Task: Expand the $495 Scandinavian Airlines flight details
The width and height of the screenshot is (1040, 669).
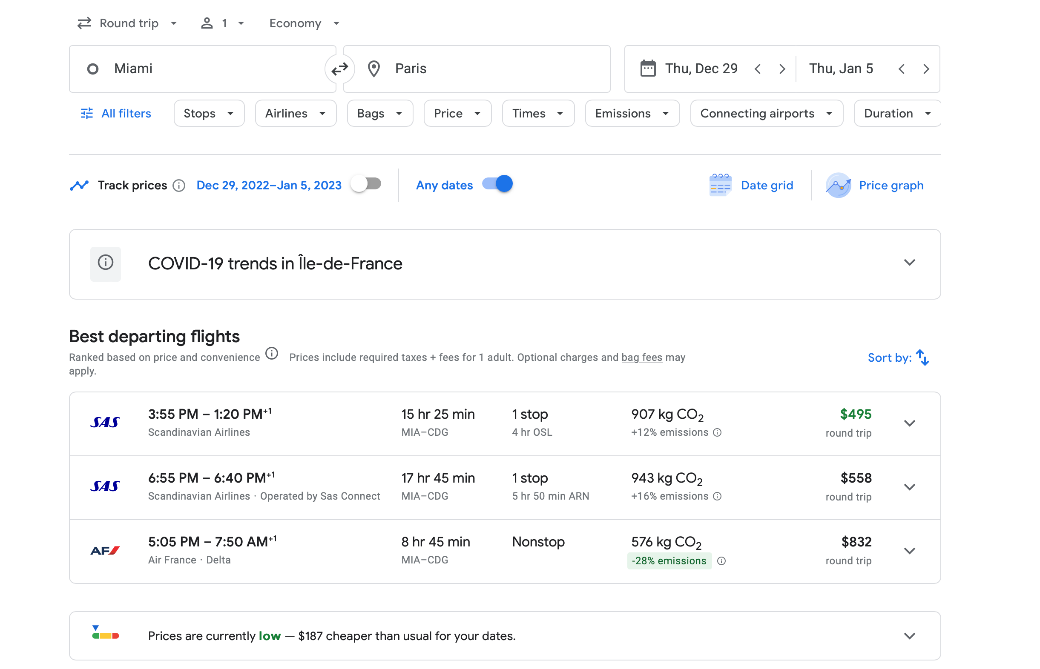Action: [909, 423]
